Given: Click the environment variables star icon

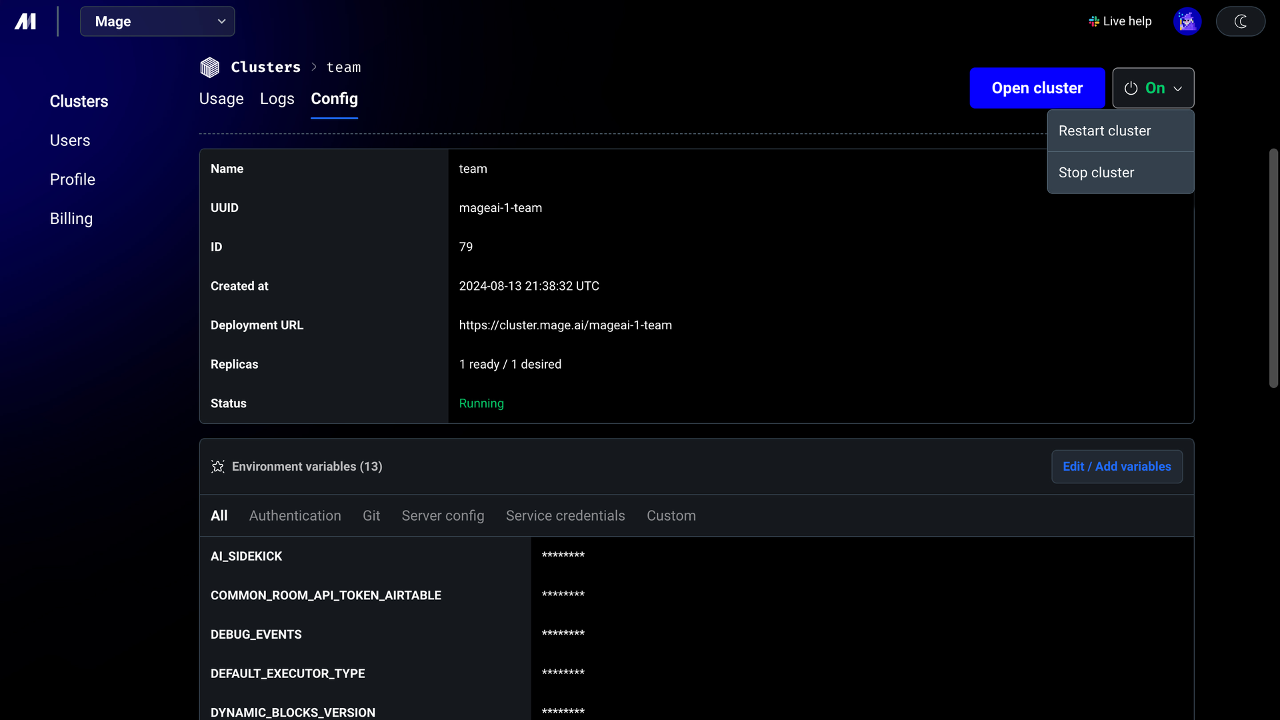Looking at the screenshot, I should click(x=217, y=467).
